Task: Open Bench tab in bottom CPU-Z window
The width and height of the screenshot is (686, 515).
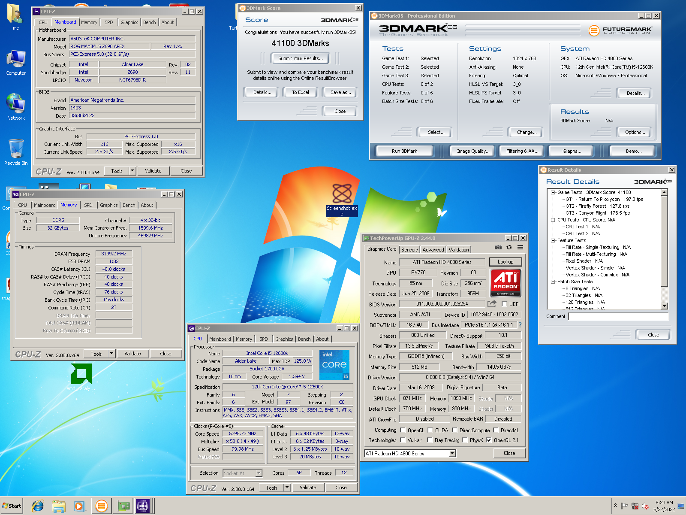Action: click(x=304, y=339)
